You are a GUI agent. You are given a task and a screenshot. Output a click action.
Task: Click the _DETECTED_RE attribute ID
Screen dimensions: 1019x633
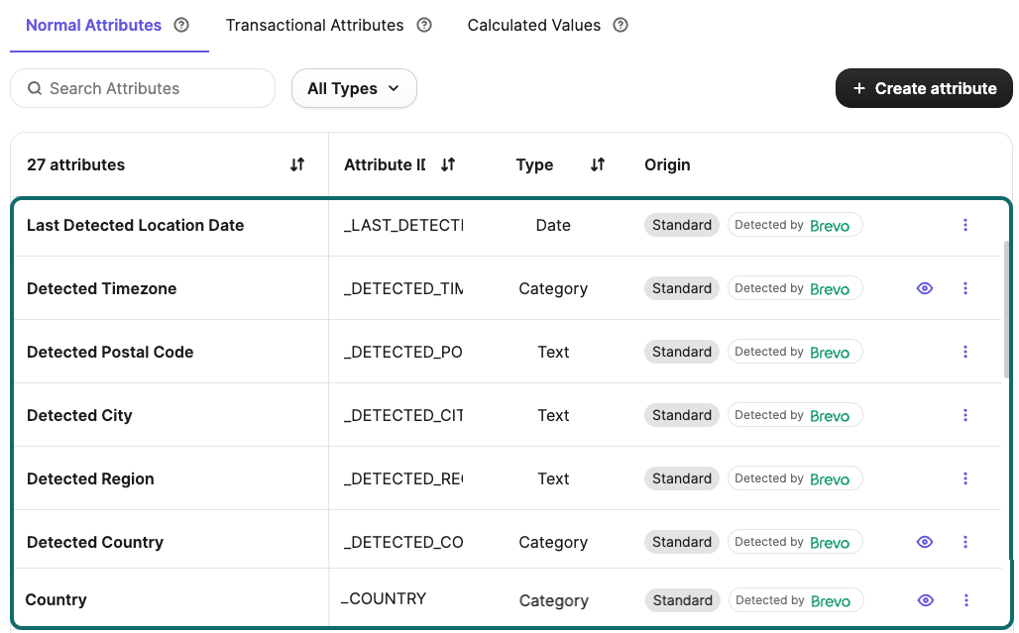point(403,479)
